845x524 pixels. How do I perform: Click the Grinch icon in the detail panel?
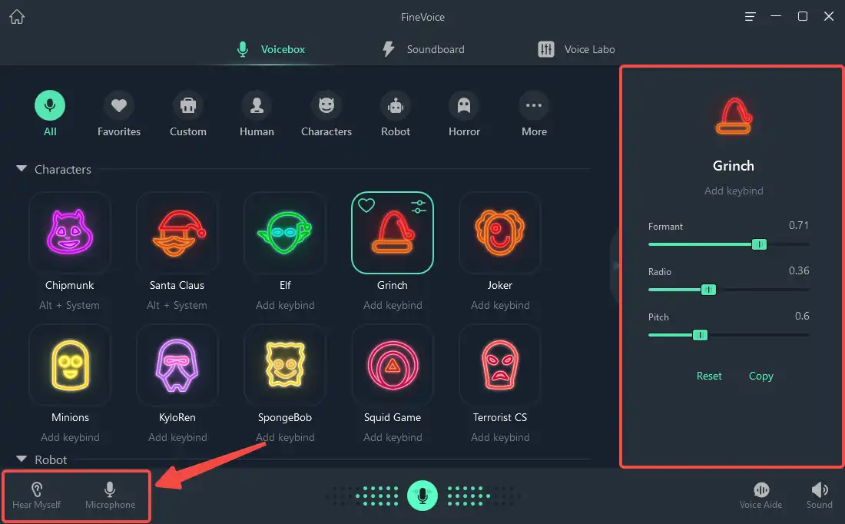pos(734,116)
